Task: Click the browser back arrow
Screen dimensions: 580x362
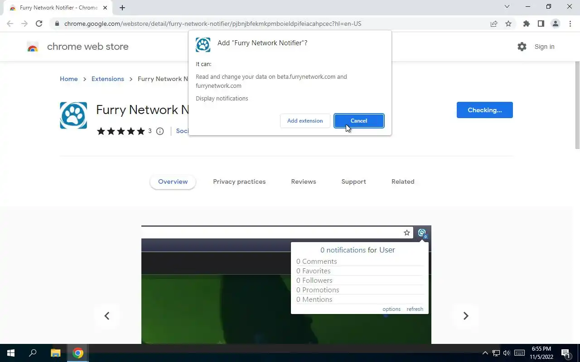Action: (10, 24)
